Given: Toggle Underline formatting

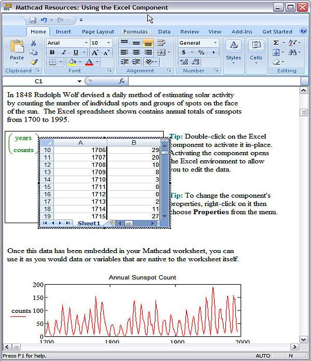Looking at the screenshot, I should 76,52.
